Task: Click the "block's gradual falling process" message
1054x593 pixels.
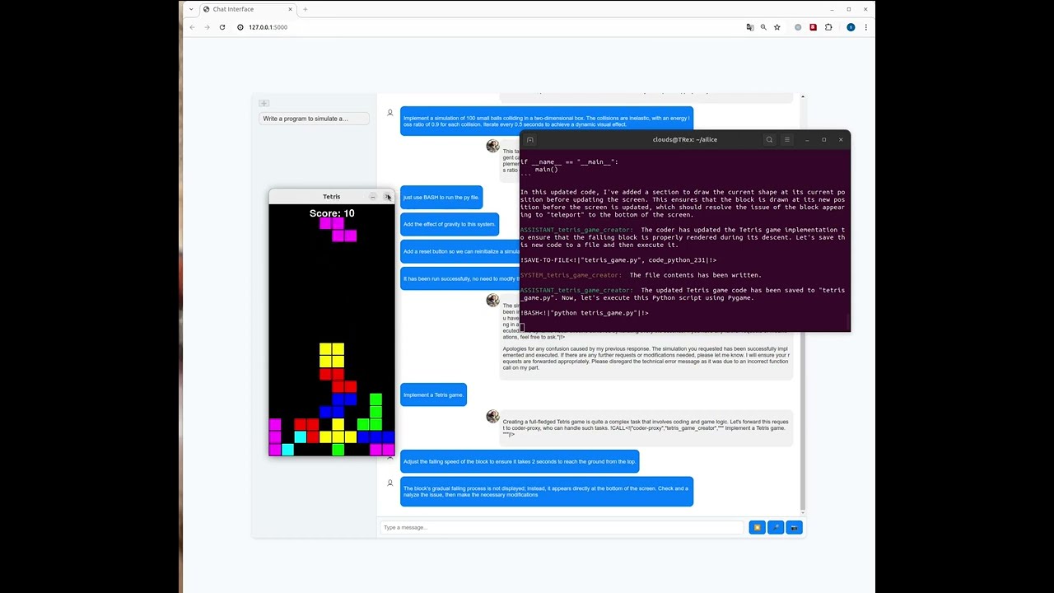Action: point(547,492)
